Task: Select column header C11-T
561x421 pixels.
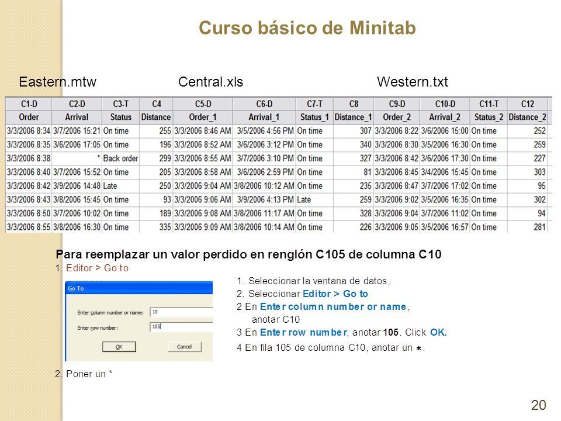Action: [489, 104]
